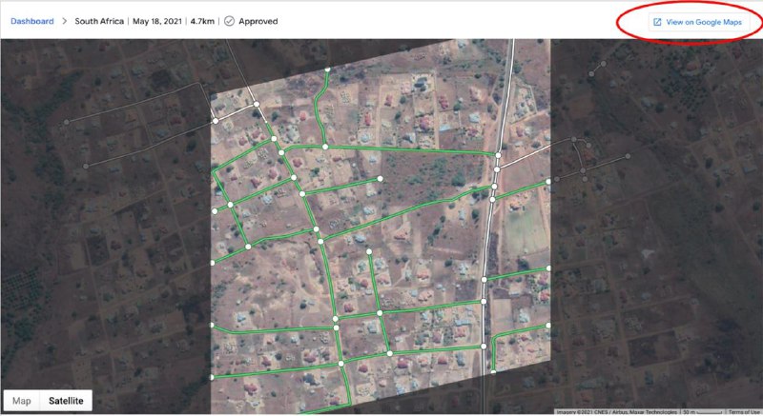This screenshot has height=416, width=763.
Task: Click the Approved status label
Action: point(257,21)
